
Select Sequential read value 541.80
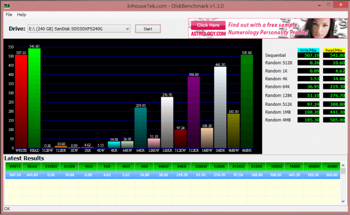point(334,55)
